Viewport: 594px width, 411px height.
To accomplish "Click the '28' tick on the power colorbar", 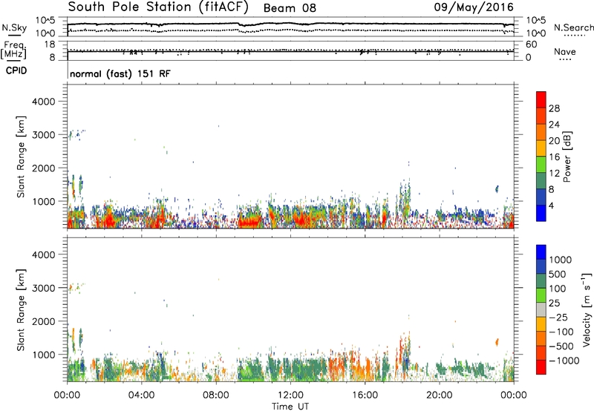I will (554, 108).
